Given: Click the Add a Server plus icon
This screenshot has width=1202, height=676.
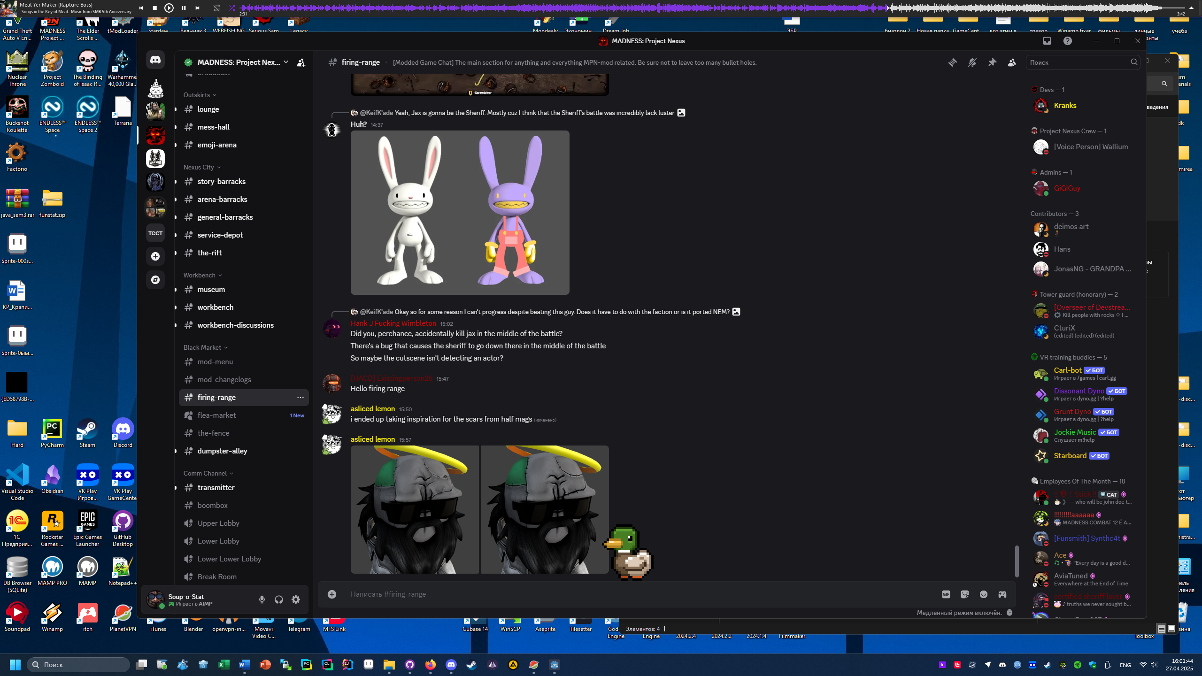Looking at the screenshot, I should 155,256.
